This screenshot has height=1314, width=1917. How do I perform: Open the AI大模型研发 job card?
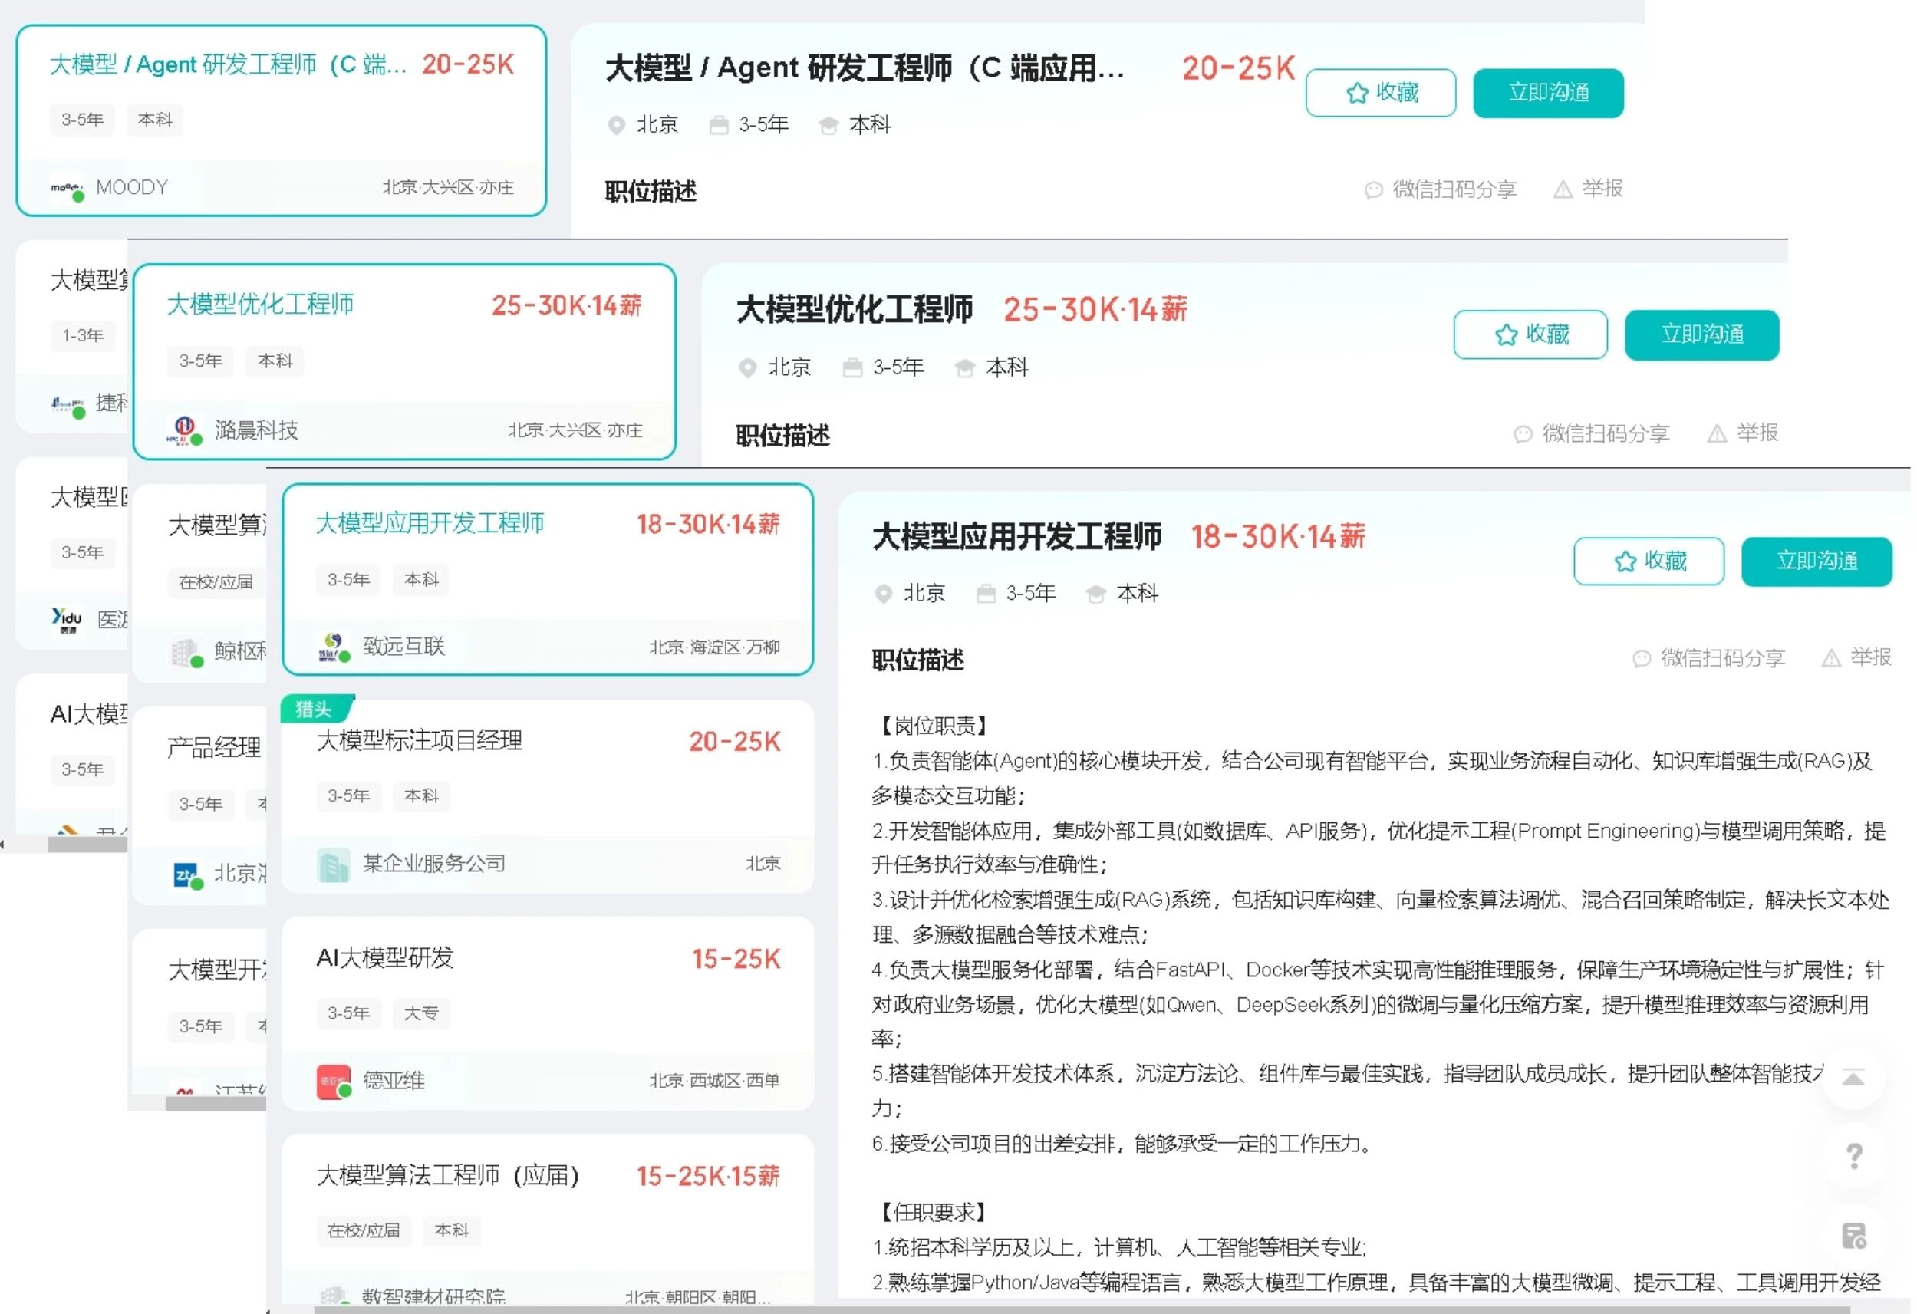tap(548, 1013)
